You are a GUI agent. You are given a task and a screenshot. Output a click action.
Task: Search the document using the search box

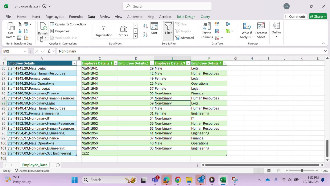click(x=167, y=6)
